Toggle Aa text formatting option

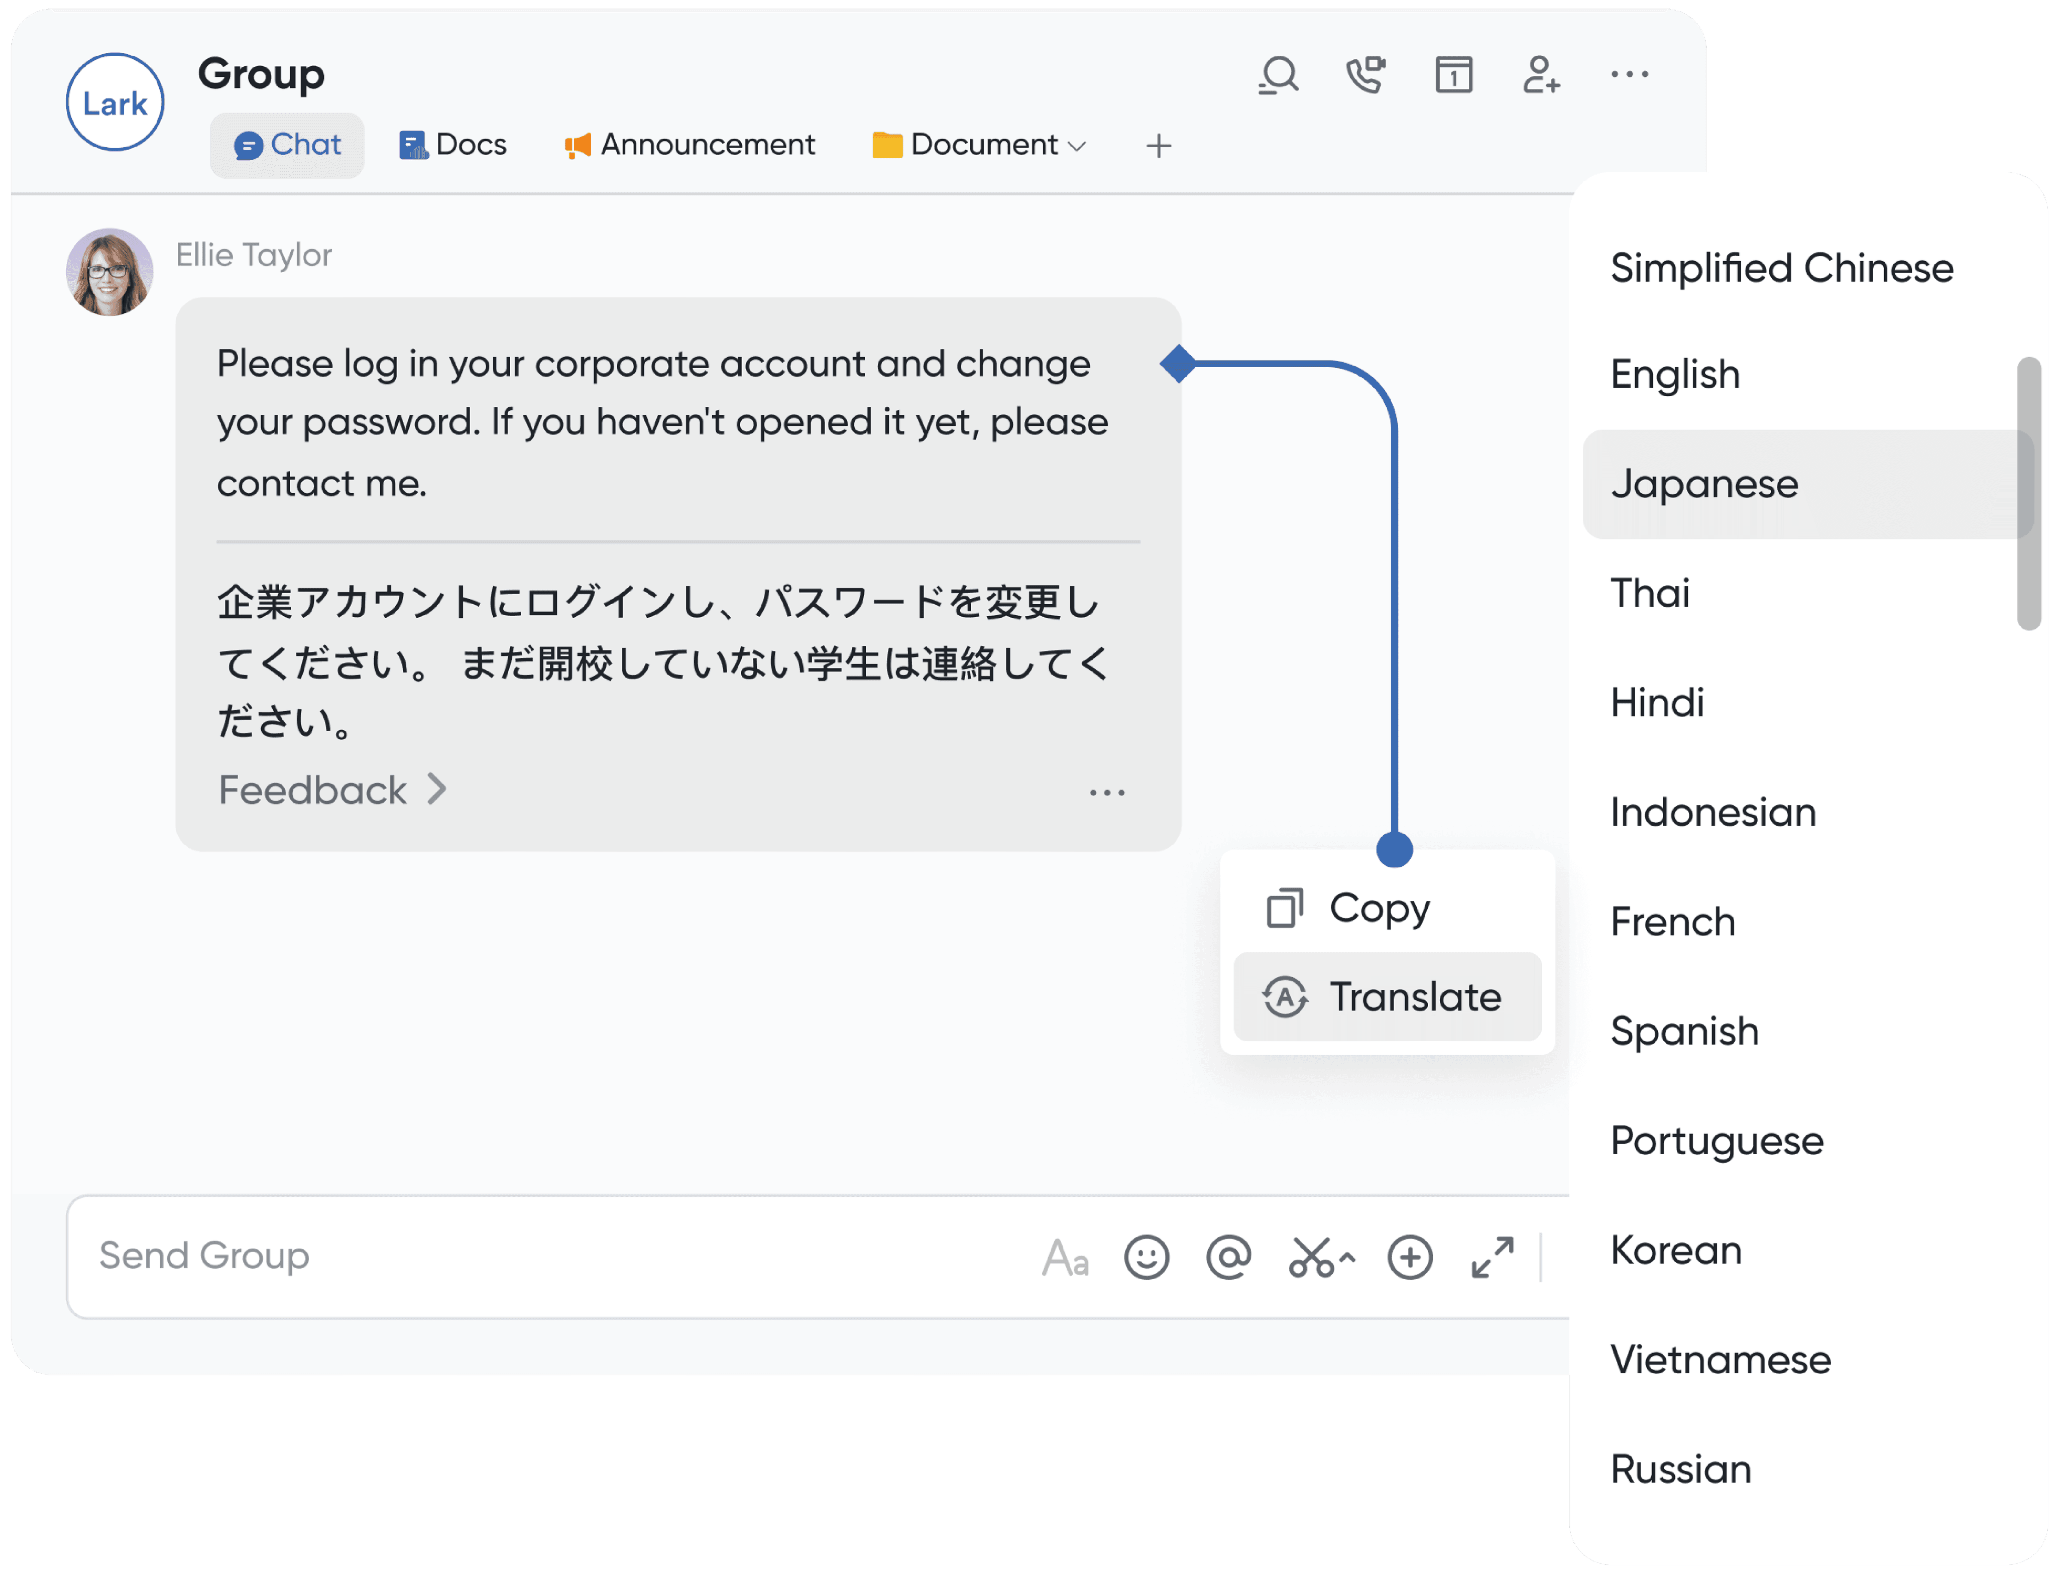pos(1065,1258)
